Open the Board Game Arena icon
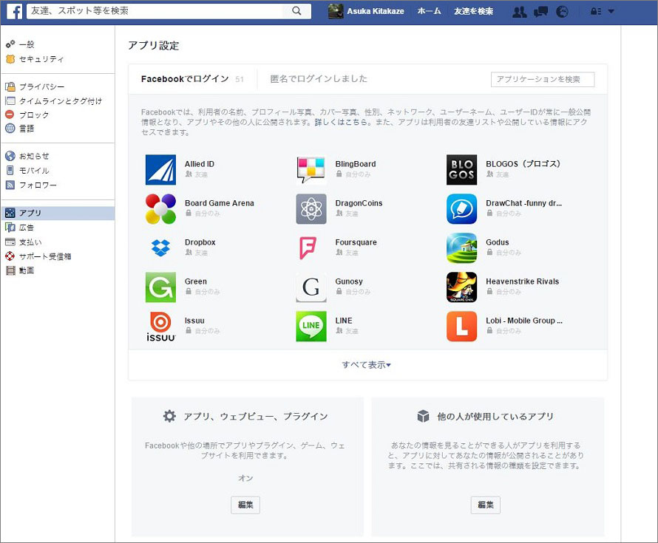658x543 pixels. click(x=160, y=209)
